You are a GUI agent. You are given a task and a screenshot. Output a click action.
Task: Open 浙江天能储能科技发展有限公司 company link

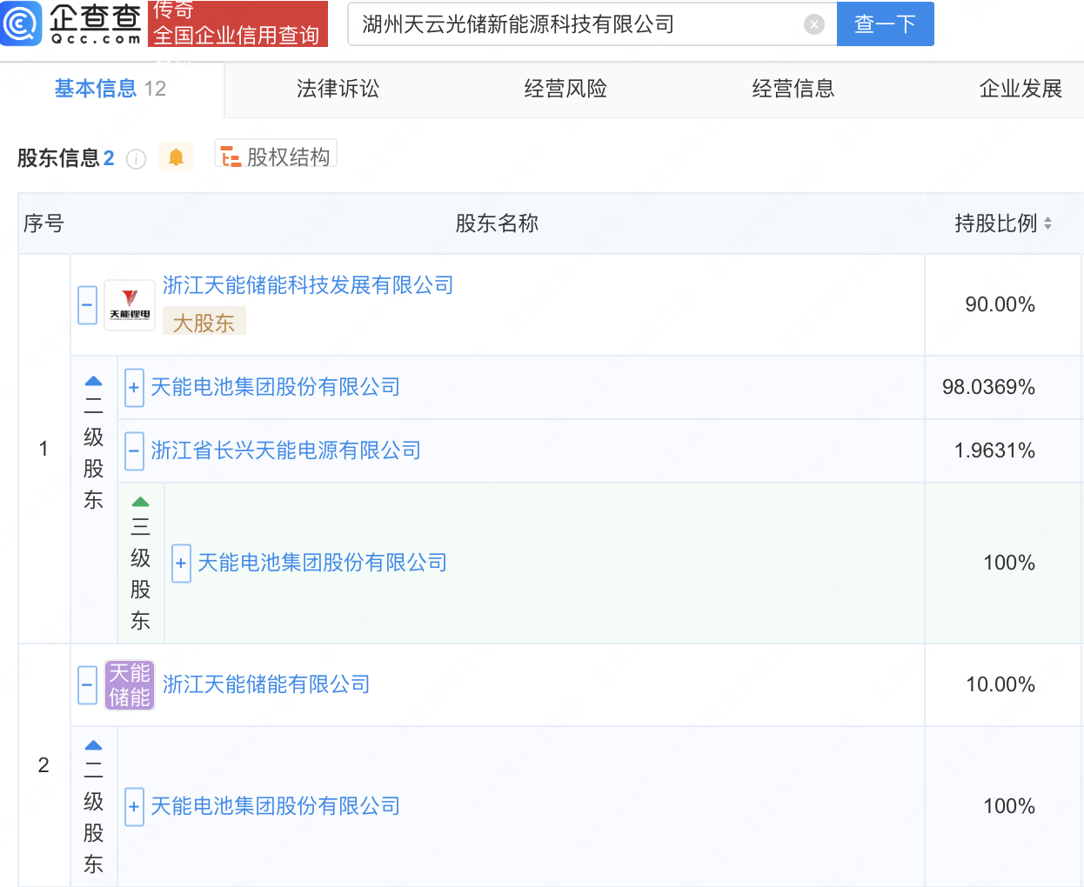(x=308, y=285)
